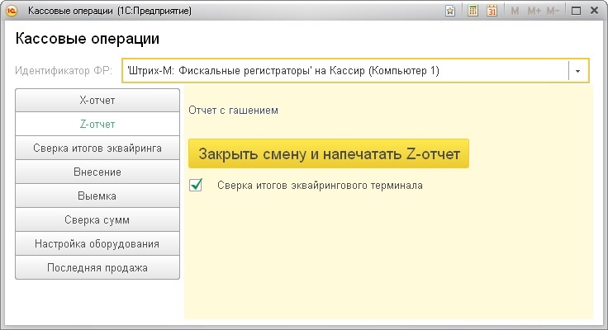Switch to the X-отчет tab

click(x=97, y=101)
